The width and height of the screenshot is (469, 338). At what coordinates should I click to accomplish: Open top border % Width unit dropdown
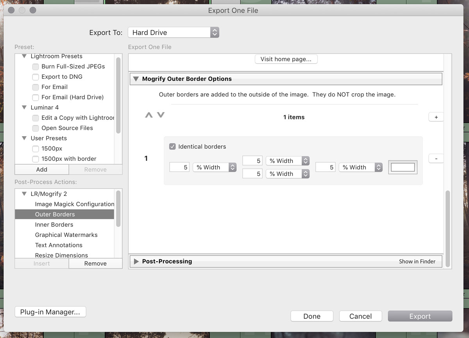click(x=288, y=161)
